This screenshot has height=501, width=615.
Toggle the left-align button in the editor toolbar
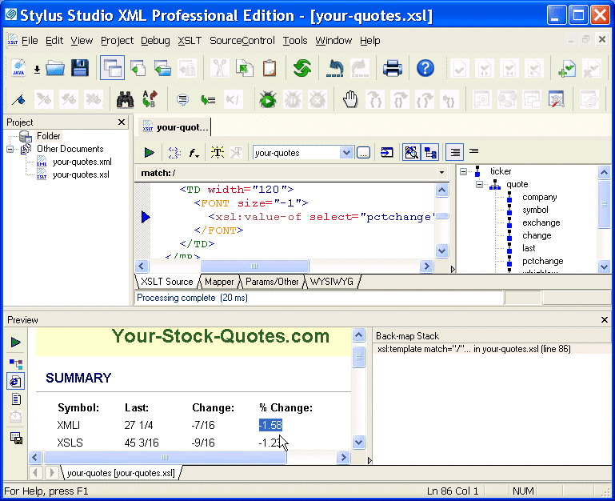point(454,152)
